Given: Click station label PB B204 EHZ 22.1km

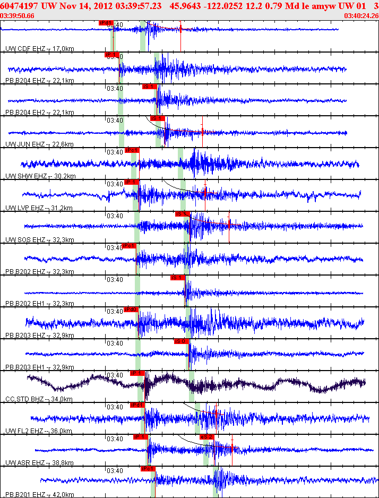Looking at the screenshot, I should pyautogui.click(x=40, y=81).
